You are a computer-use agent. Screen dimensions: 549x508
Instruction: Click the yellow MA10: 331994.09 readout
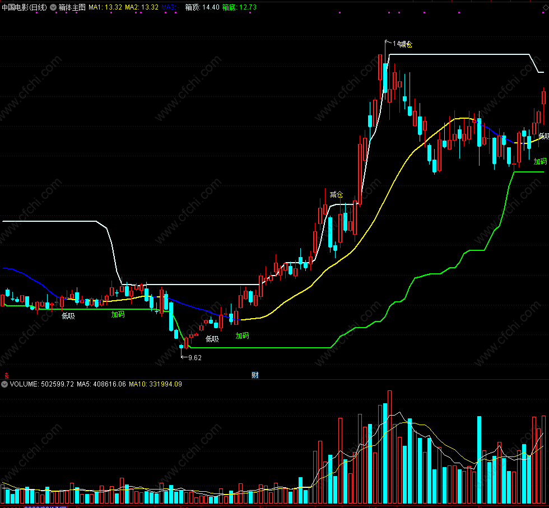pyautogui.click(x=156, y=384)
